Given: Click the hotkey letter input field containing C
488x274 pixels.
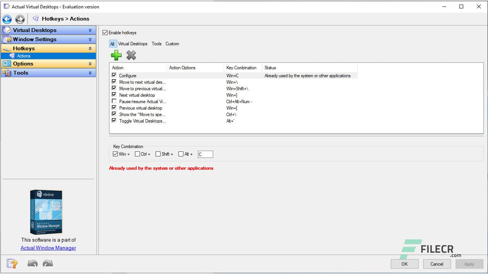Looking at the screenshot, I should click(x=205, y=154).
